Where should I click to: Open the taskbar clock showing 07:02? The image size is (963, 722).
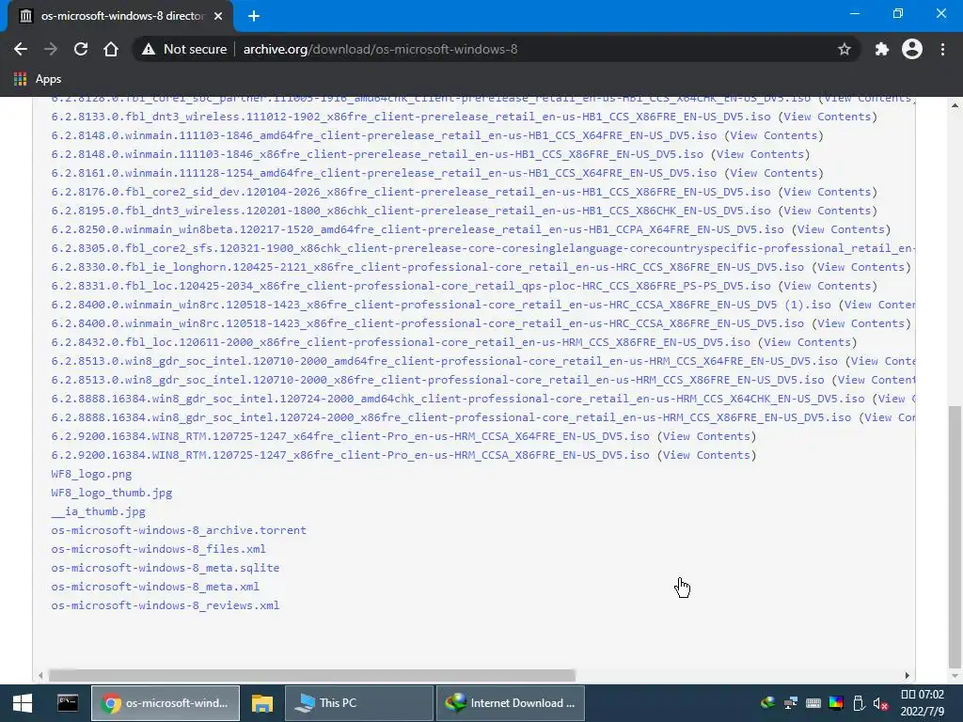(923, 703)
